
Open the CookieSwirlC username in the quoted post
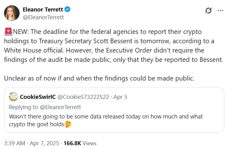38,97
